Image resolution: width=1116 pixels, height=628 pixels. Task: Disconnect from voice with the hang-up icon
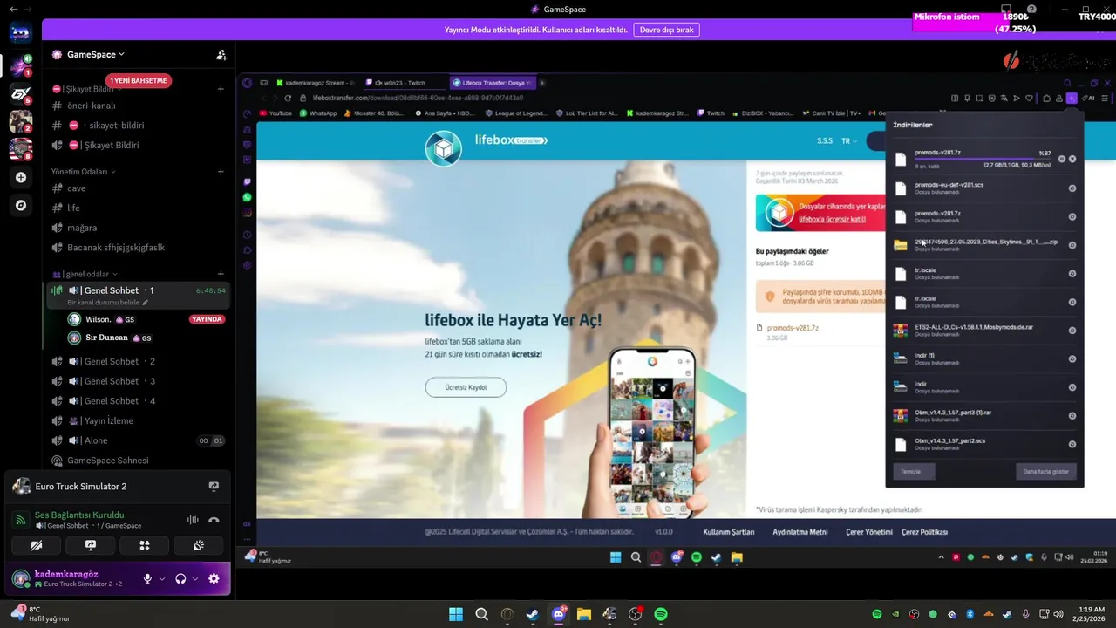click(214, 520)
